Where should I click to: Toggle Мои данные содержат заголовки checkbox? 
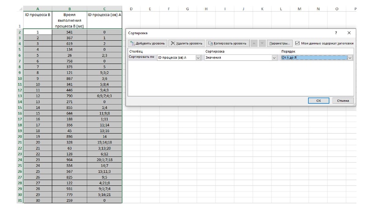(297, 43)
